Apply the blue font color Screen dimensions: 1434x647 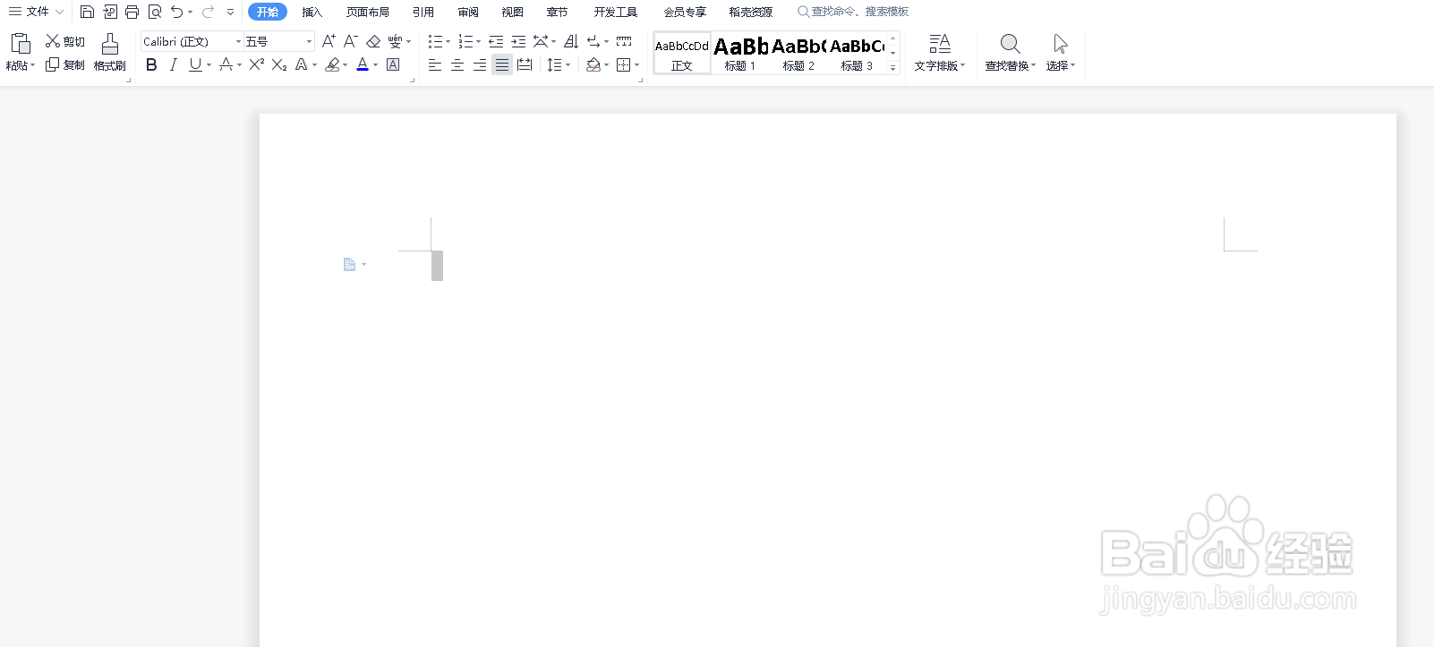[363, 64]
